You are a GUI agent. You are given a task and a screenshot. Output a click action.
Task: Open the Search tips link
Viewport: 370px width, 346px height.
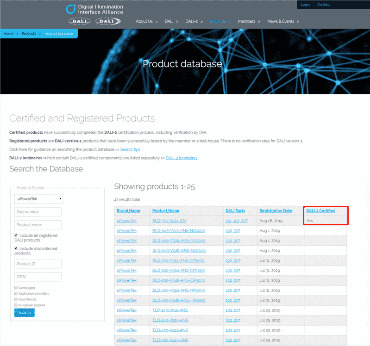click(x=130, y=149)
